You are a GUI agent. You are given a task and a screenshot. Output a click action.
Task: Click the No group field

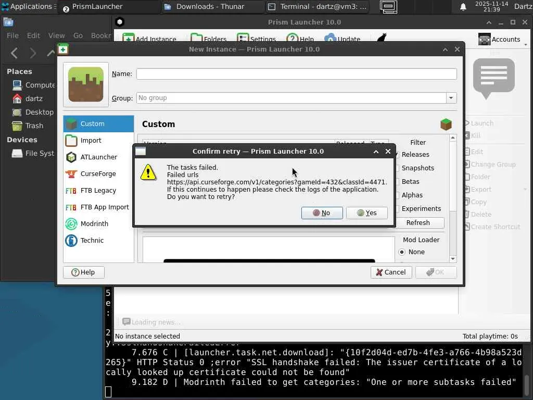(291, 98)
